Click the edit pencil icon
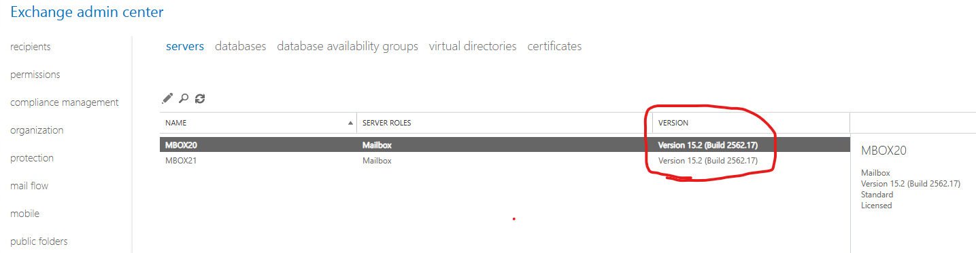This screenshot has width=976, height=253. pyautogui.click(x=167, y=98)
